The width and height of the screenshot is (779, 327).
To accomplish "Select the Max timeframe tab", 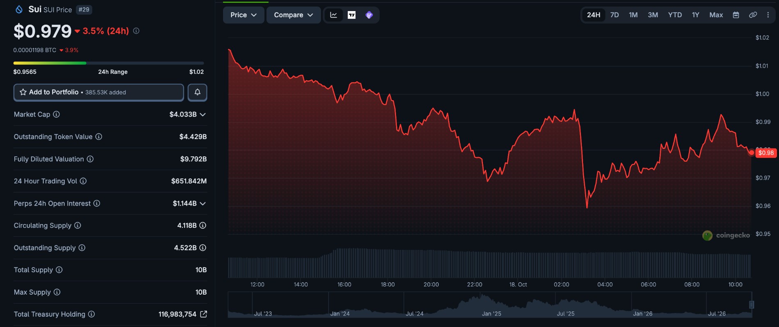I will (716, 15).
